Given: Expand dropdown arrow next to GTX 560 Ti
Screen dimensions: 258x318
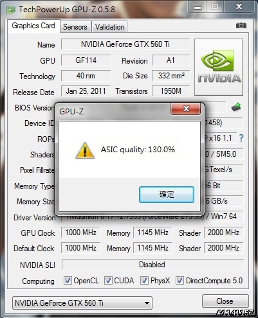Looking at the screenshot, I should click(x=147, y=303).
